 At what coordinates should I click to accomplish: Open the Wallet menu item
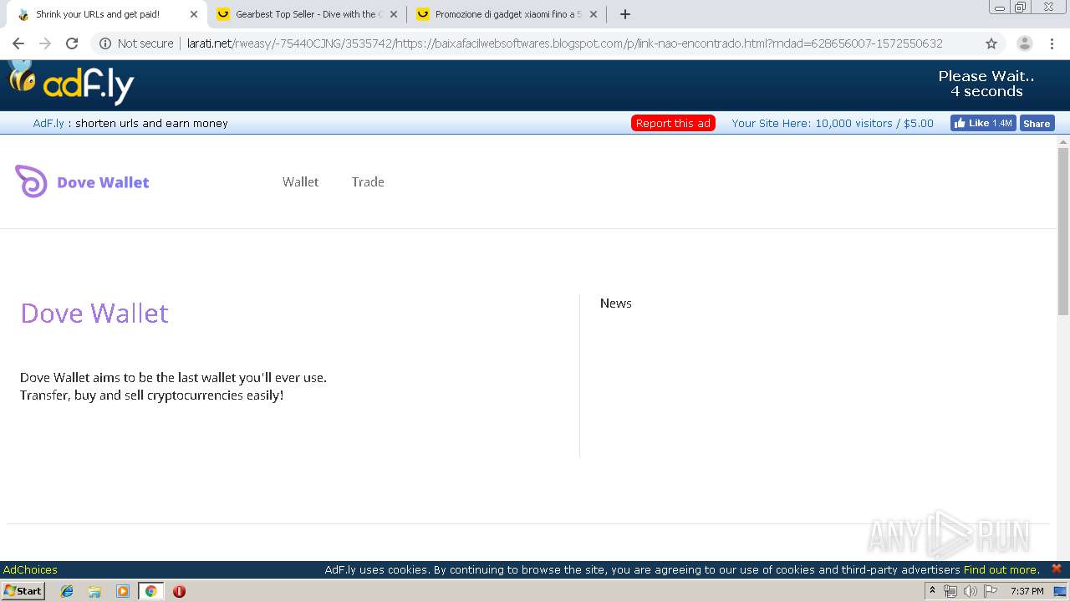300,181
